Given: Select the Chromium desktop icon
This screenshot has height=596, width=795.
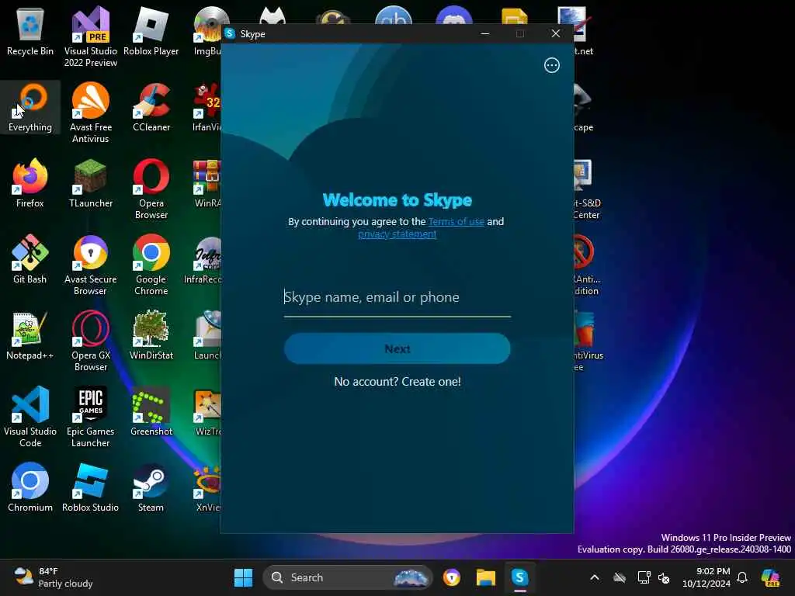Looking at the screenshot, I should (x=30, y=487).
